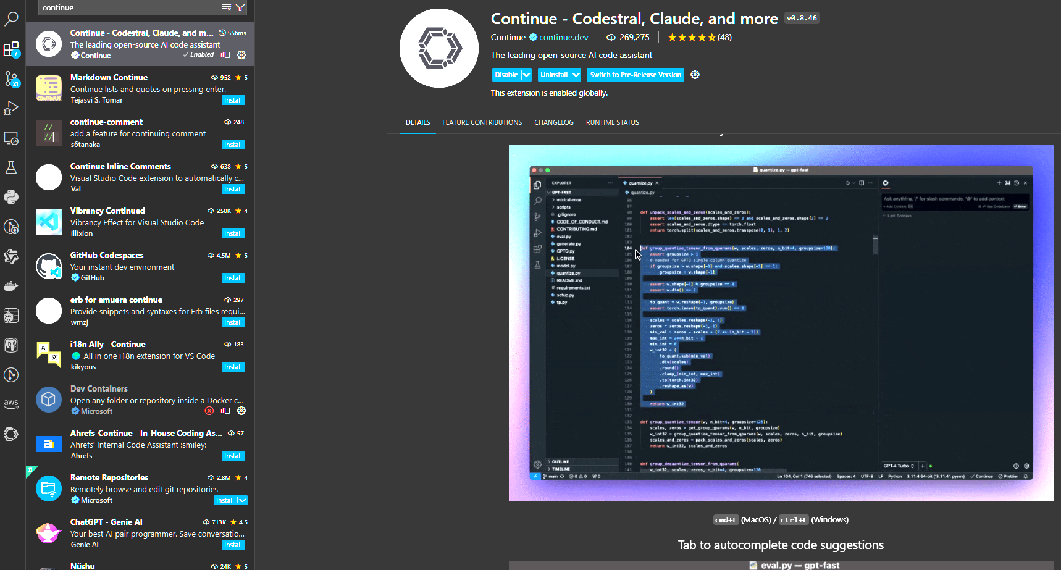Click the red error icon on Dev Containers
This screenshot has width=1061, height=570.
pyautogui.click(x=209, y=411)
